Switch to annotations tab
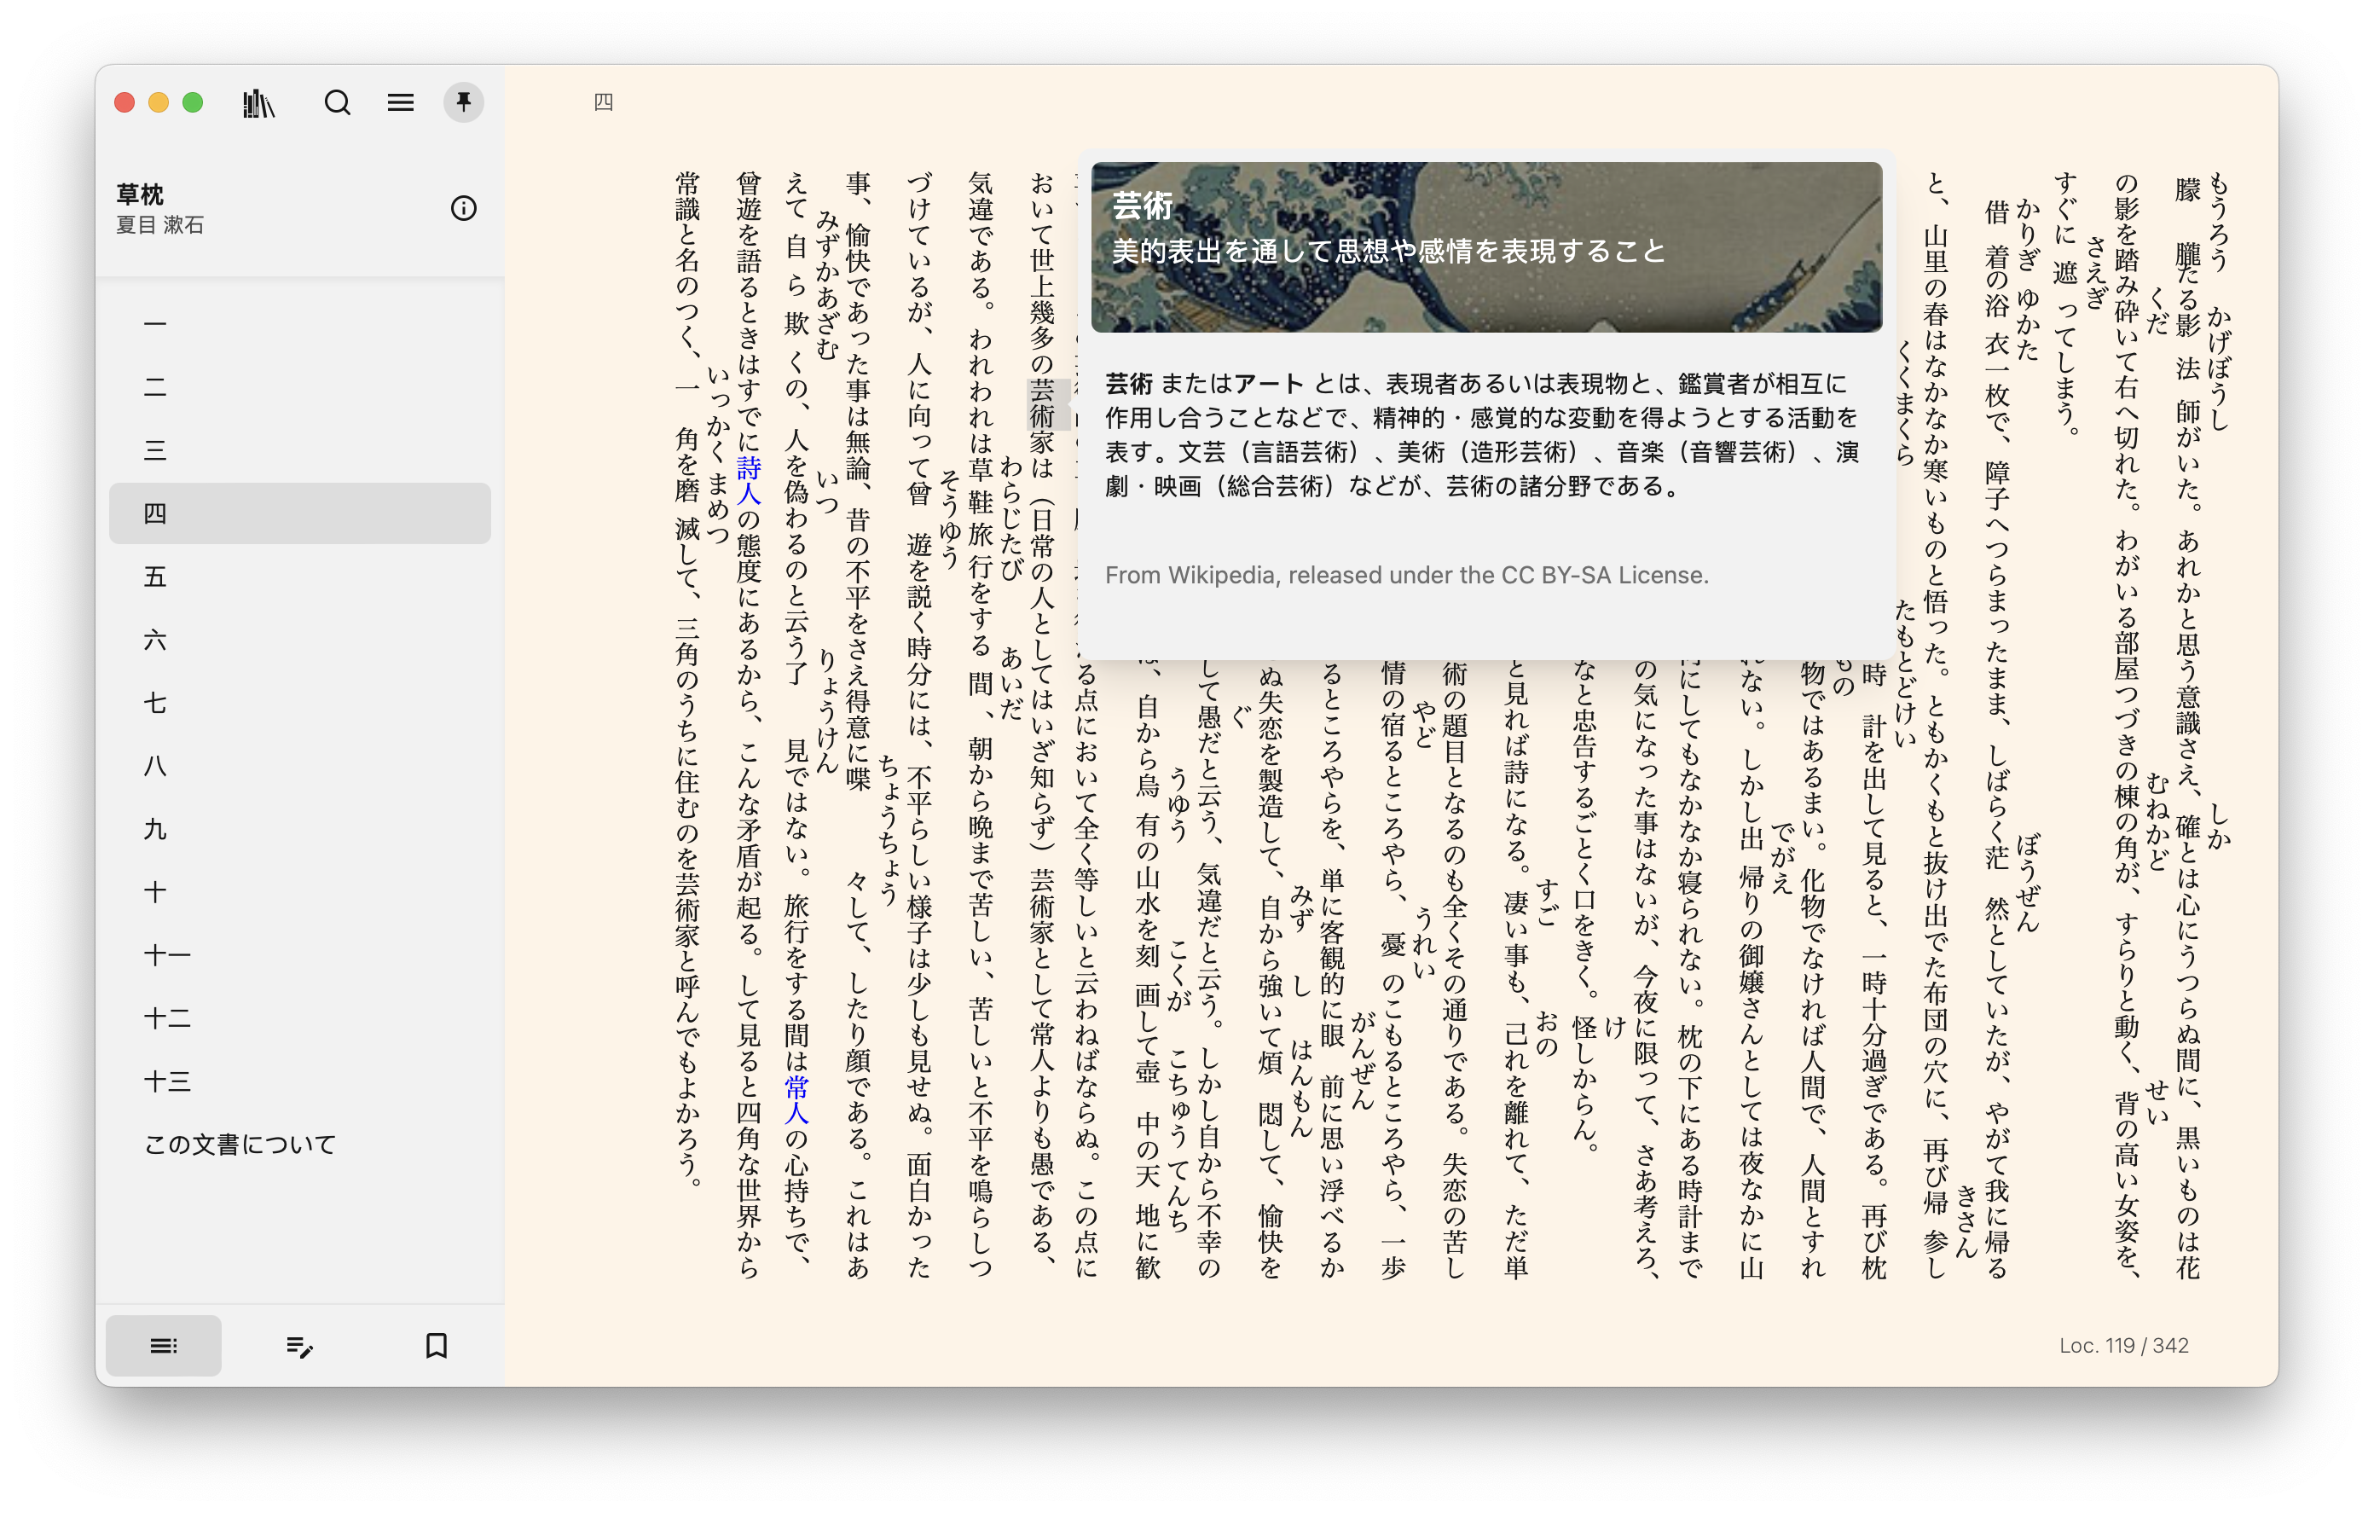Screen dimensions: 2374x1513 [x=299, y=1345]
